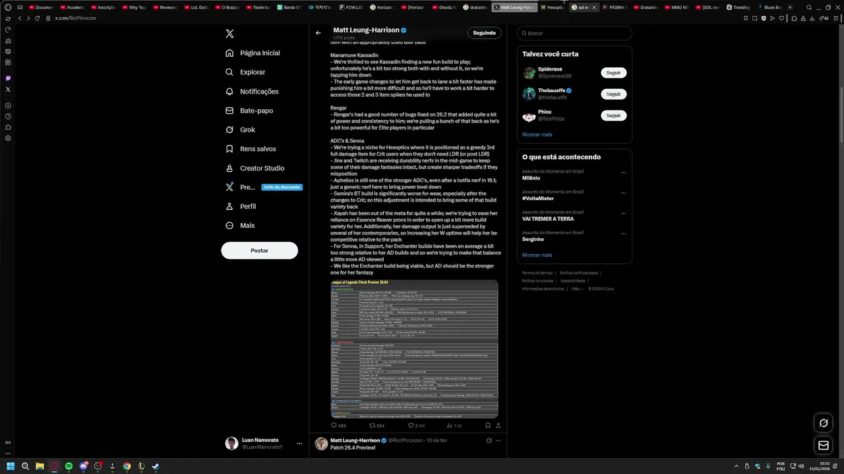The image size is (844, 474).
Task: Click Termos de Serviço footer link
Action: [x=537, y=273]
